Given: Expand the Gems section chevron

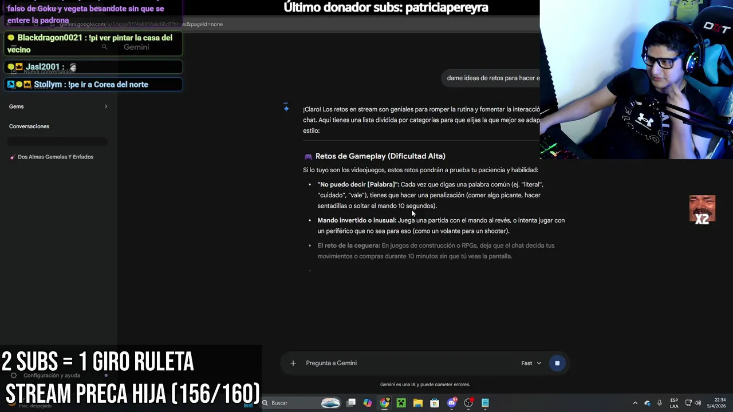Looking at the screenshot, I should [106, 106].
